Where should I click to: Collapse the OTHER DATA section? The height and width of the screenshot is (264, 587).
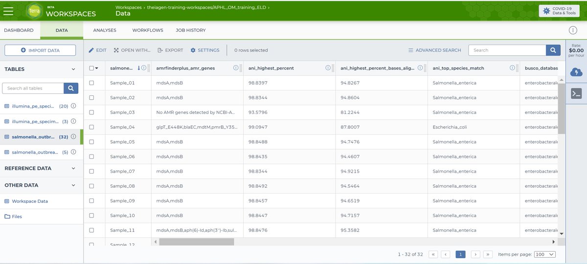pyautogui.click(x=74, y=185)
